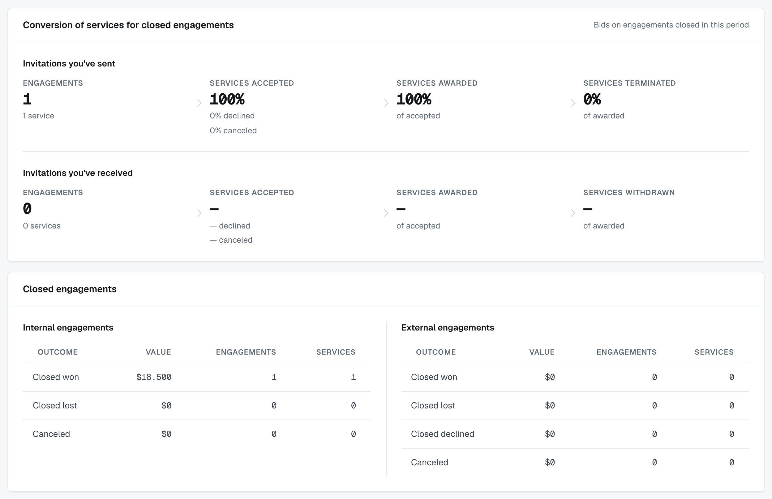
Task: Click the '0% declined' text
Action: coord(232,116)
